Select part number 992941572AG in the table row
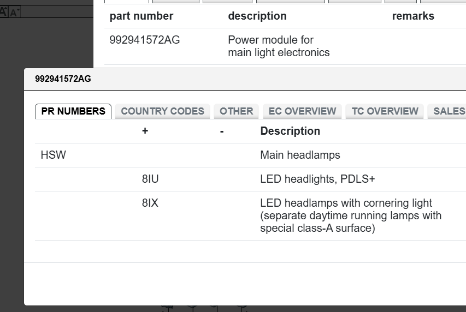This screenshot has width=466, height=312. click(145, 40)
